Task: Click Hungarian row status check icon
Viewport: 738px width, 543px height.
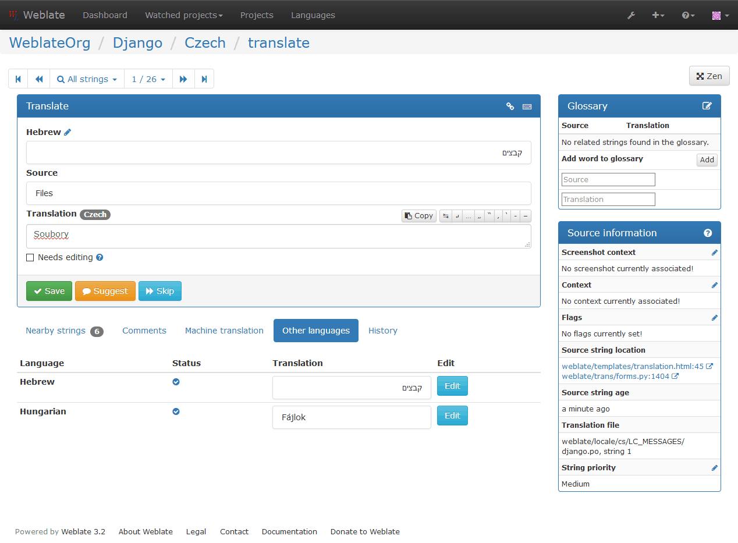Action: pos(176,411)
